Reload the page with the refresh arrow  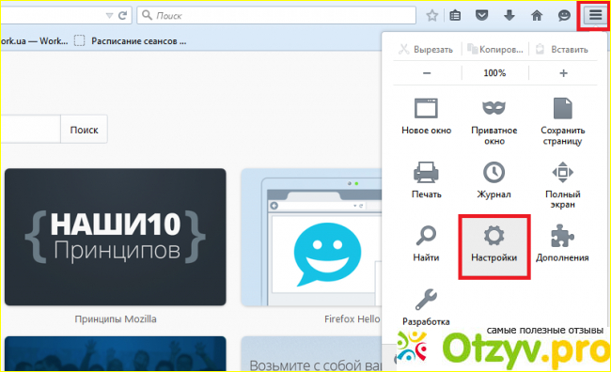[x=123, y=16]
